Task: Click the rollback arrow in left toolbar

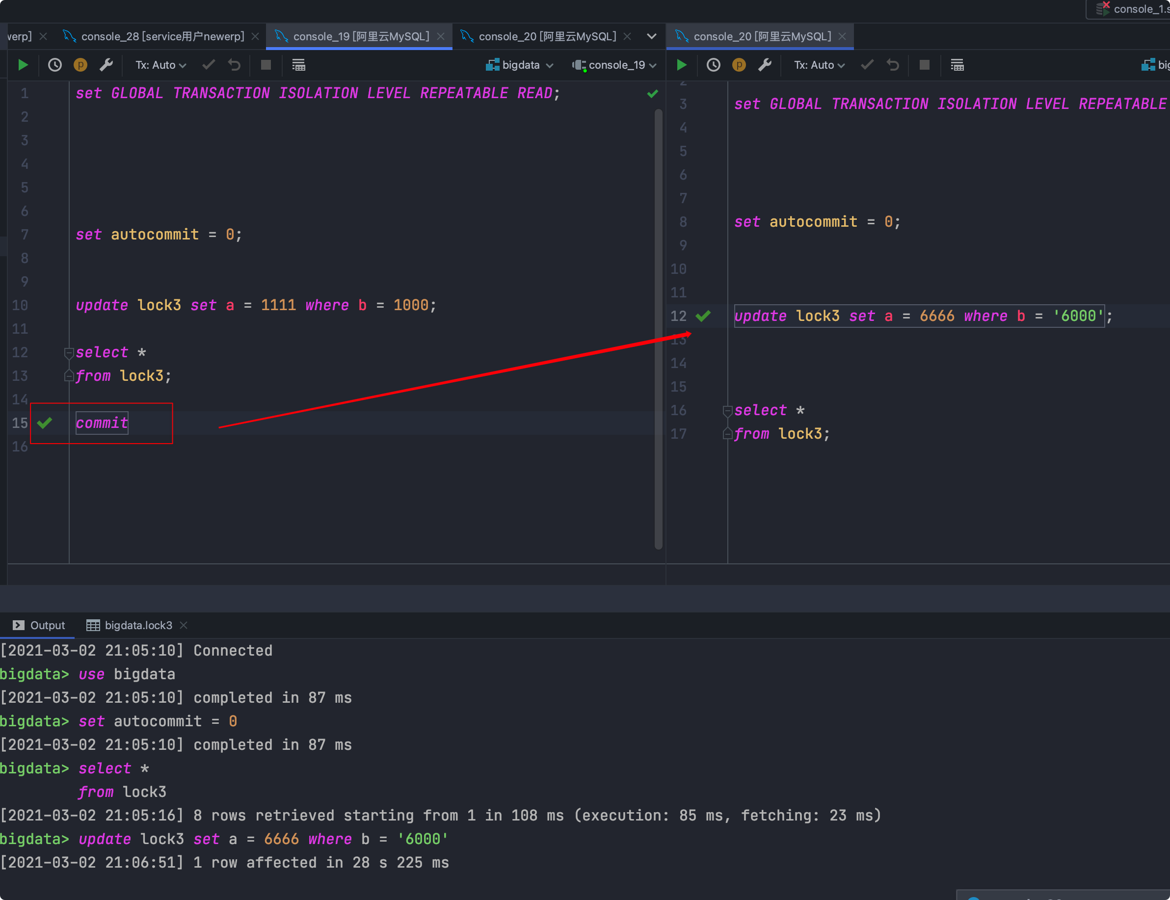Action: pyautogui.click(x=234, y=65)
